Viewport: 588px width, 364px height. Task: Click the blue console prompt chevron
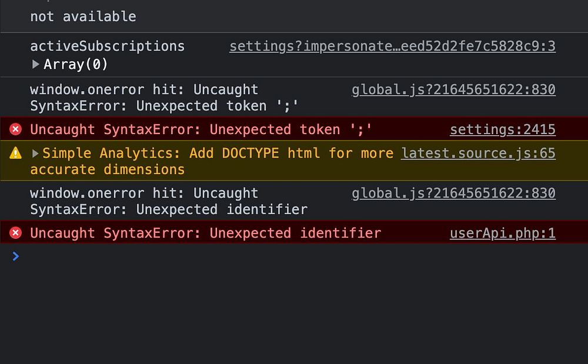pos(16,256)
